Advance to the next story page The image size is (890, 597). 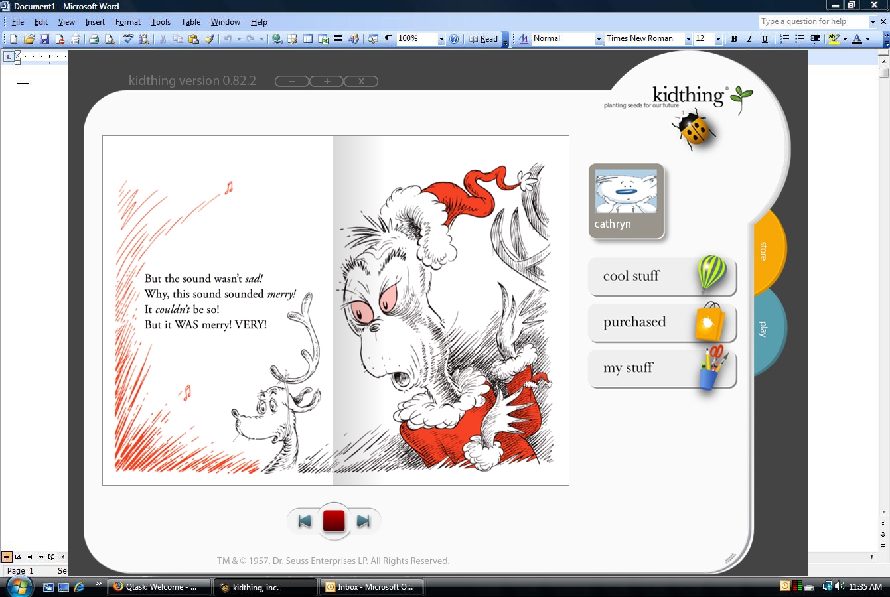363,521
